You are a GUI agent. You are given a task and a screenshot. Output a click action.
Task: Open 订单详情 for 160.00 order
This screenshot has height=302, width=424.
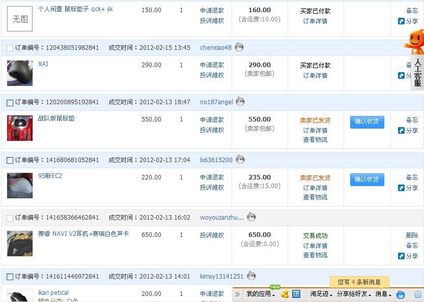click(315, 21)
